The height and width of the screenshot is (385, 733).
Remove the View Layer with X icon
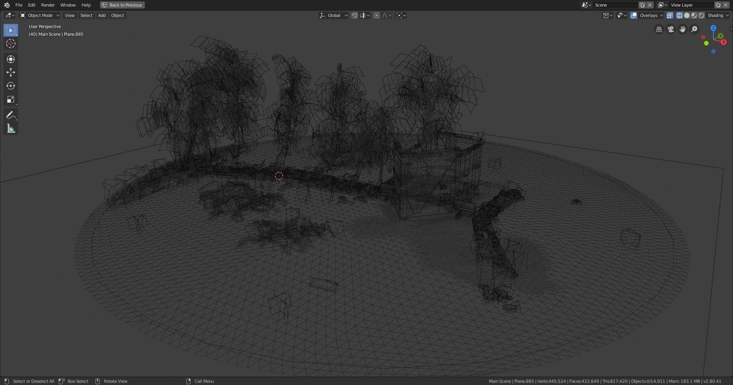726,5
